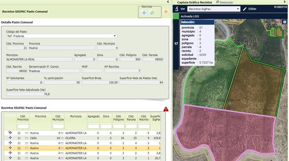Click locate icon of row with superficie 109,9
Viewport: 289px width, 161px height.
pyautogui.click(x=10, y=137)
